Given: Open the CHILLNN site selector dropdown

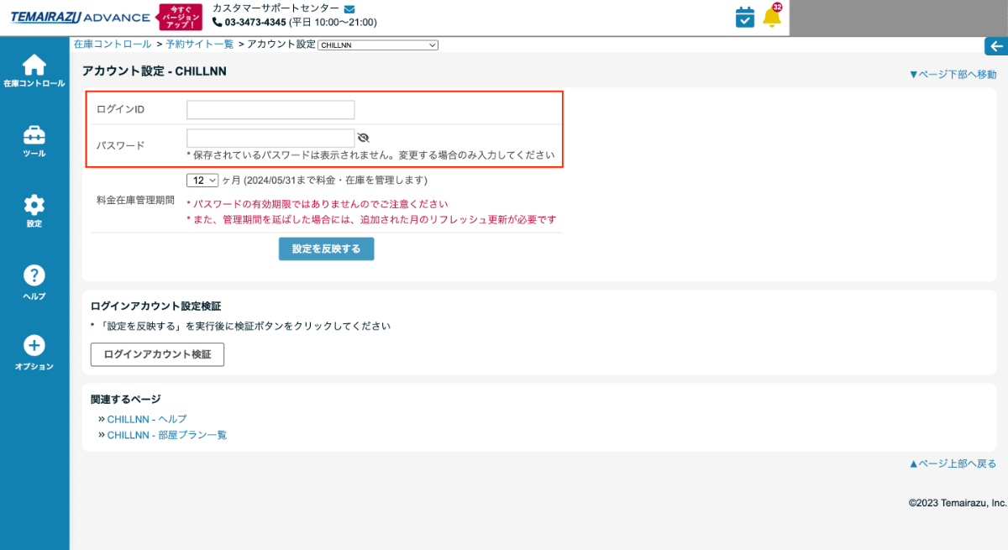Looking at the screenshot, I should (377, 45).
